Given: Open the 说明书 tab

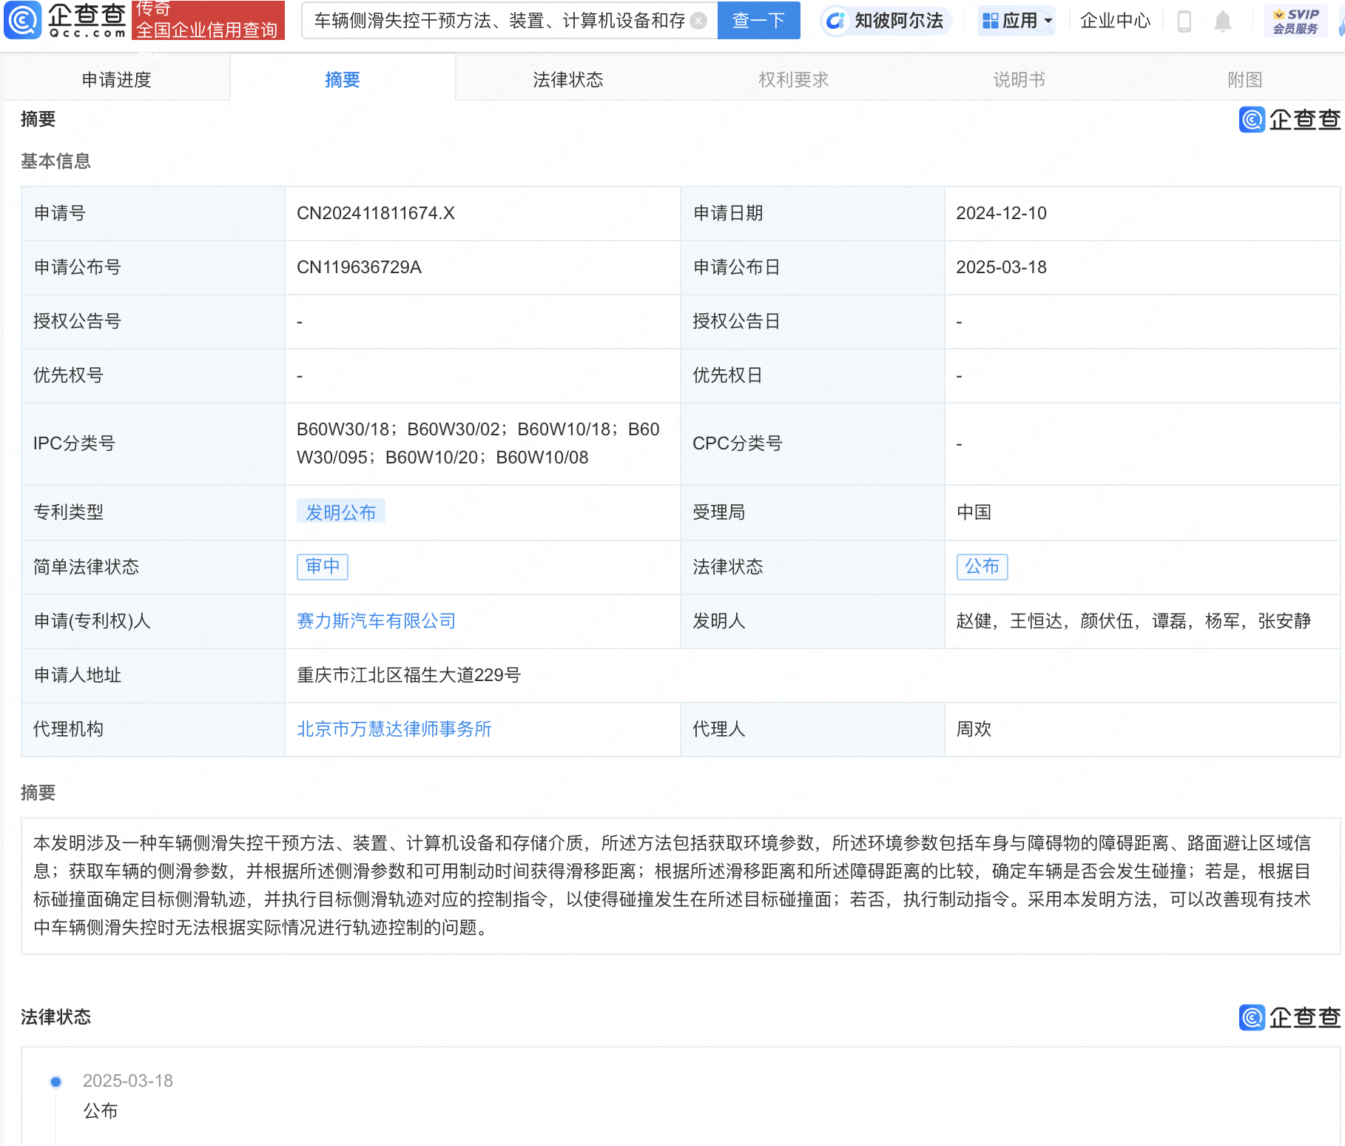Looking at the screenshot, I should tap(1019, 79).
